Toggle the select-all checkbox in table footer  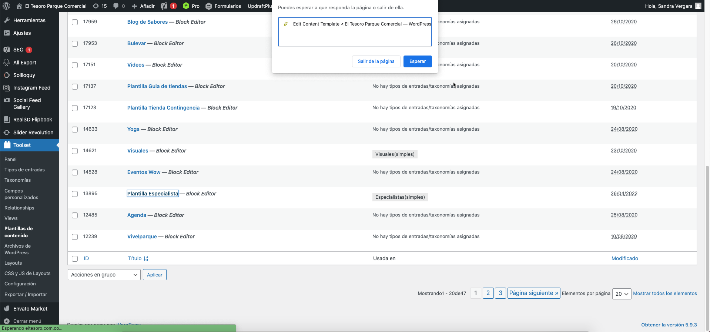[75, 259]
